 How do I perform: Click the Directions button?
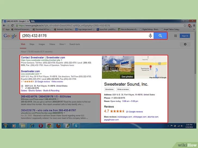(x=109, y=89)
